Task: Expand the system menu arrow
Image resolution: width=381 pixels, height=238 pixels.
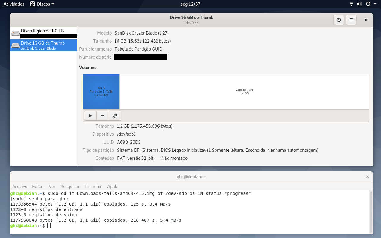Action: 375,4
